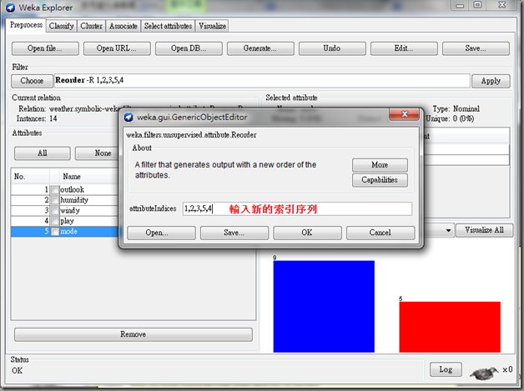Switch to the Cluster tab

(91, 26)
